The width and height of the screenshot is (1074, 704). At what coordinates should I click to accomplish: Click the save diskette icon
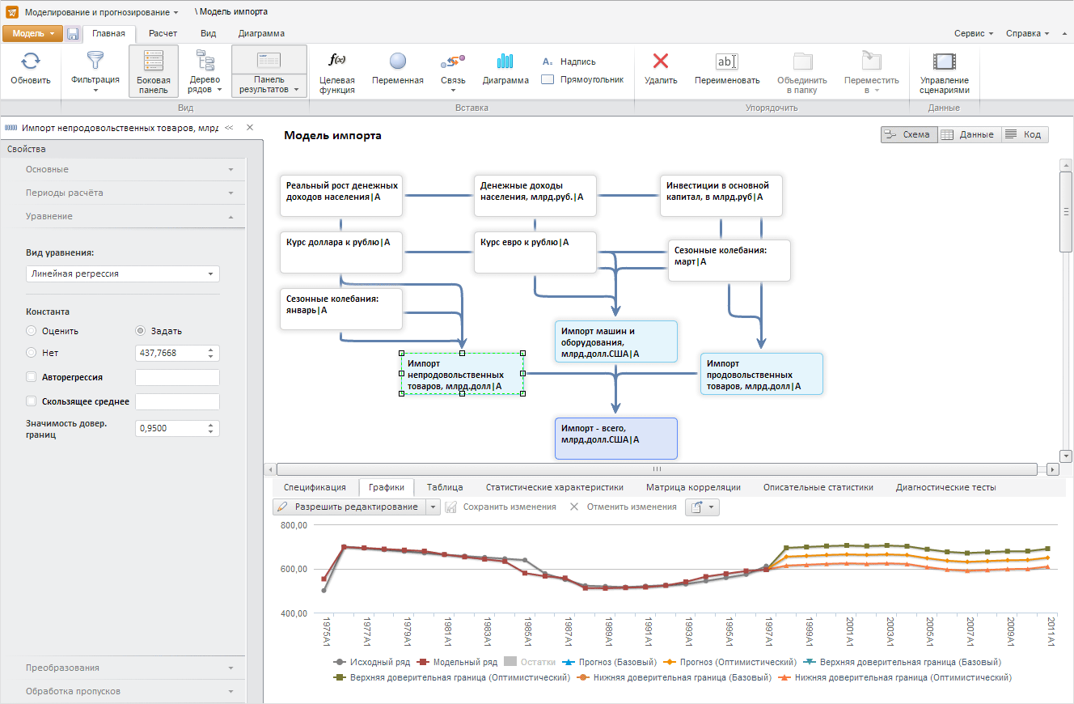(73, 34)
